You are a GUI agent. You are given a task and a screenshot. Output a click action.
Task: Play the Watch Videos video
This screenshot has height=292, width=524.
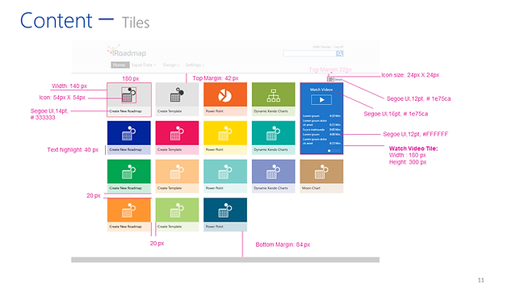[321, 100]
